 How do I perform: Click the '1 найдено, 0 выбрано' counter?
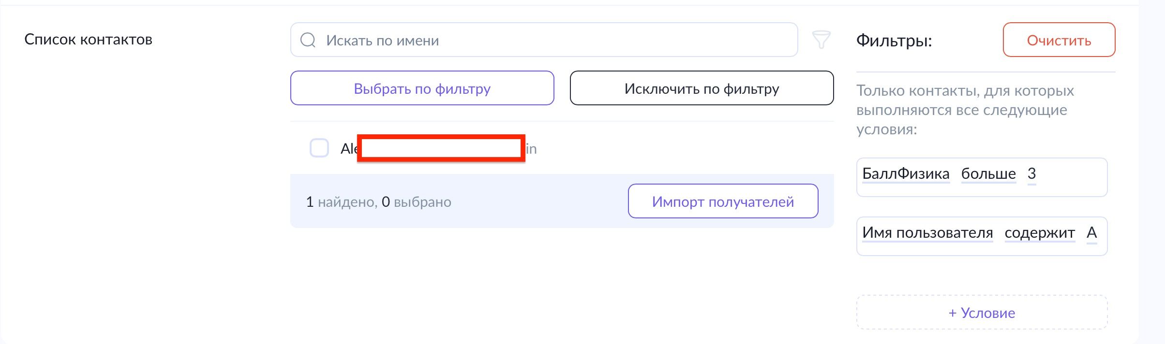tap(378, 202)
